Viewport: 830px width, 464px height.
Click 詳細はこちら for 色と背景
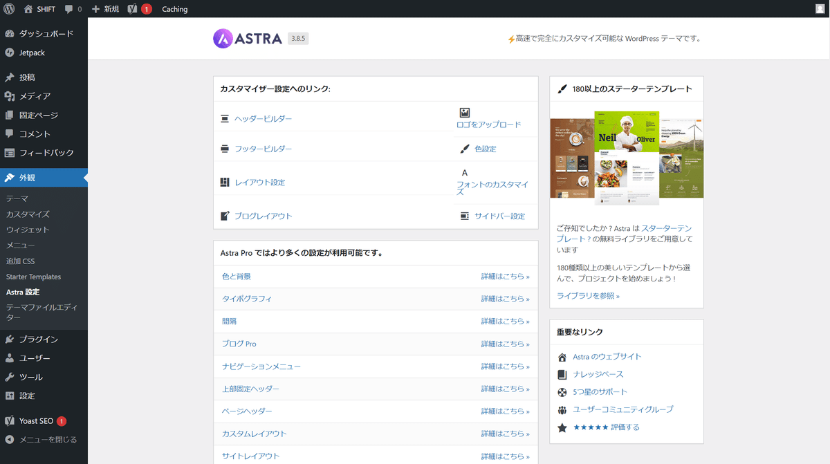point(506,277)
